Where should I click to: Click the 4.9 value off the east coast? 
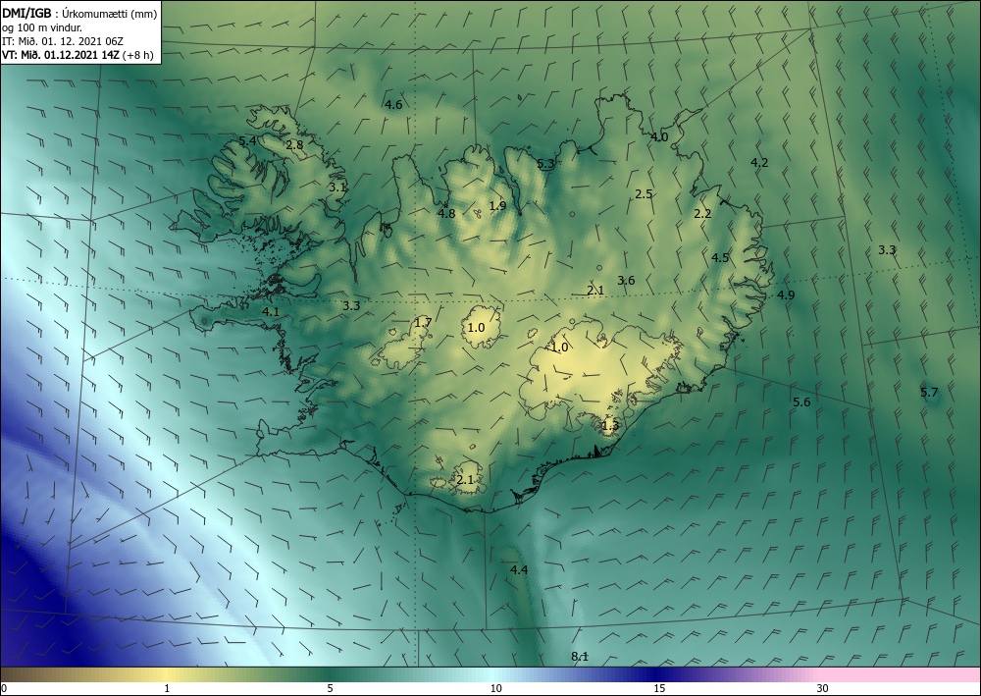coord(786,294)
